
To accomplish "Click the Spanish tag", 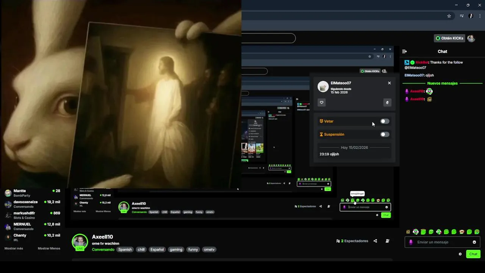I will [125, 249].
